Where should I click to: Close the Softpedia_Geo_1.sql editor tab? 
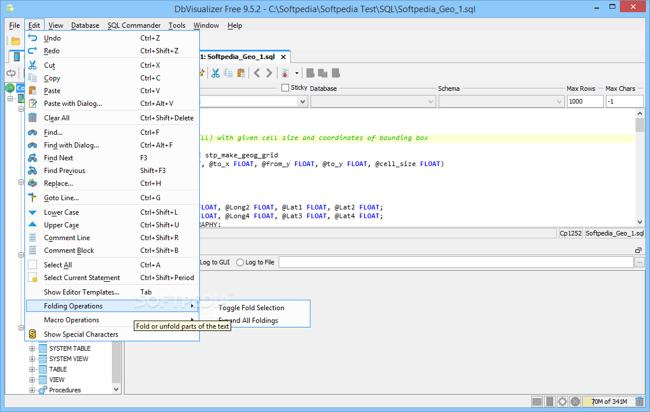point(283,57)
